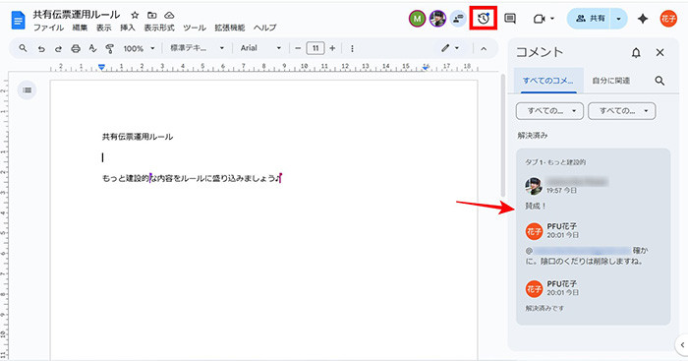Open the editing mode pencil dropdown

450,48
